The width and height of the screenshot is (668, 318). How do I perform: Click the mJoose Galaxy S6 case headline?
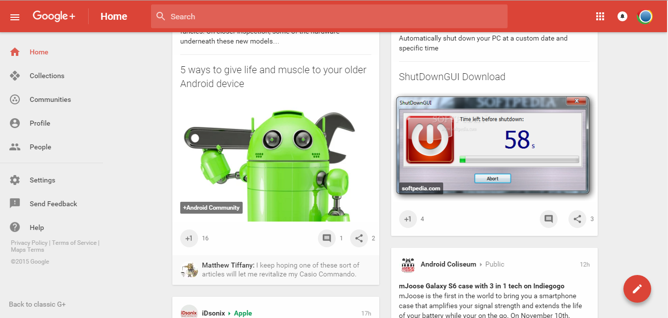(x=482, y=286)
